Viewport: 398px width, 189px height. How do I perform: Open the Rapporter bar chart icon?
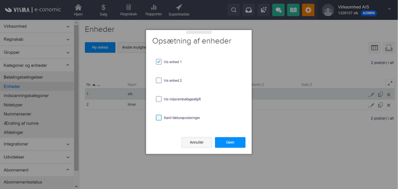[153, 10]
